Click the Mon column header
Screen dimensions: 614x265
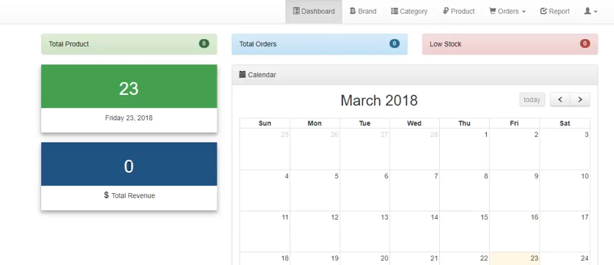tap(315, 124)
